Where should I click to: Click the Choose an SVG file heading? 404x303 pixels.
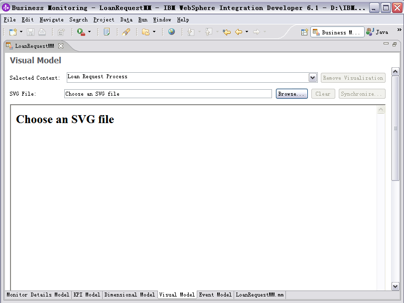point(65,119)
